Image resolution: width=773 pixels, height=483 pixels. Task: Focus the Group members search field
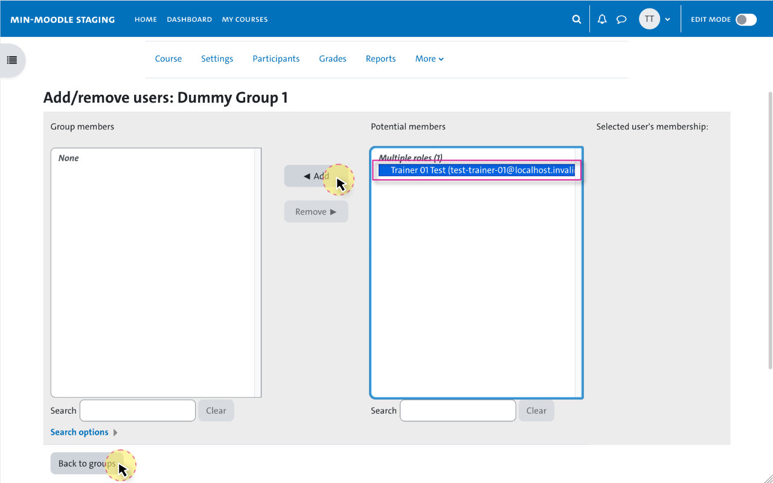(138, 411)
